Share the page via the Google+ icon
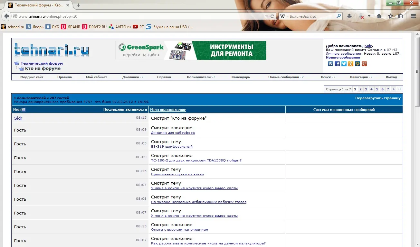The width and height of the screenshot is (420, 247). click(364, 64)
